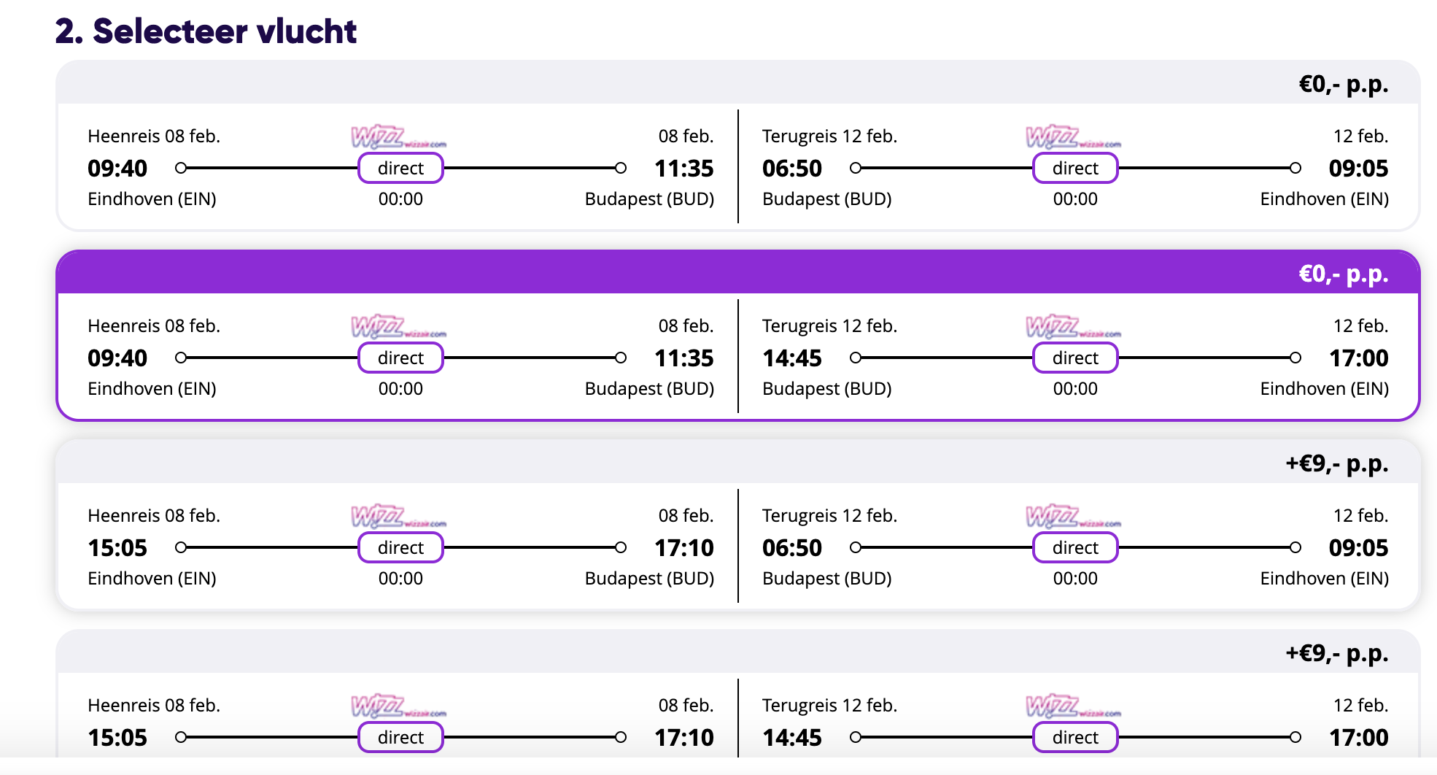This screenshot has height=775, width=1437.
Task: Click the Wizz Air logo on the third card's 15:05 outbound flight
Action: [398, 517]
